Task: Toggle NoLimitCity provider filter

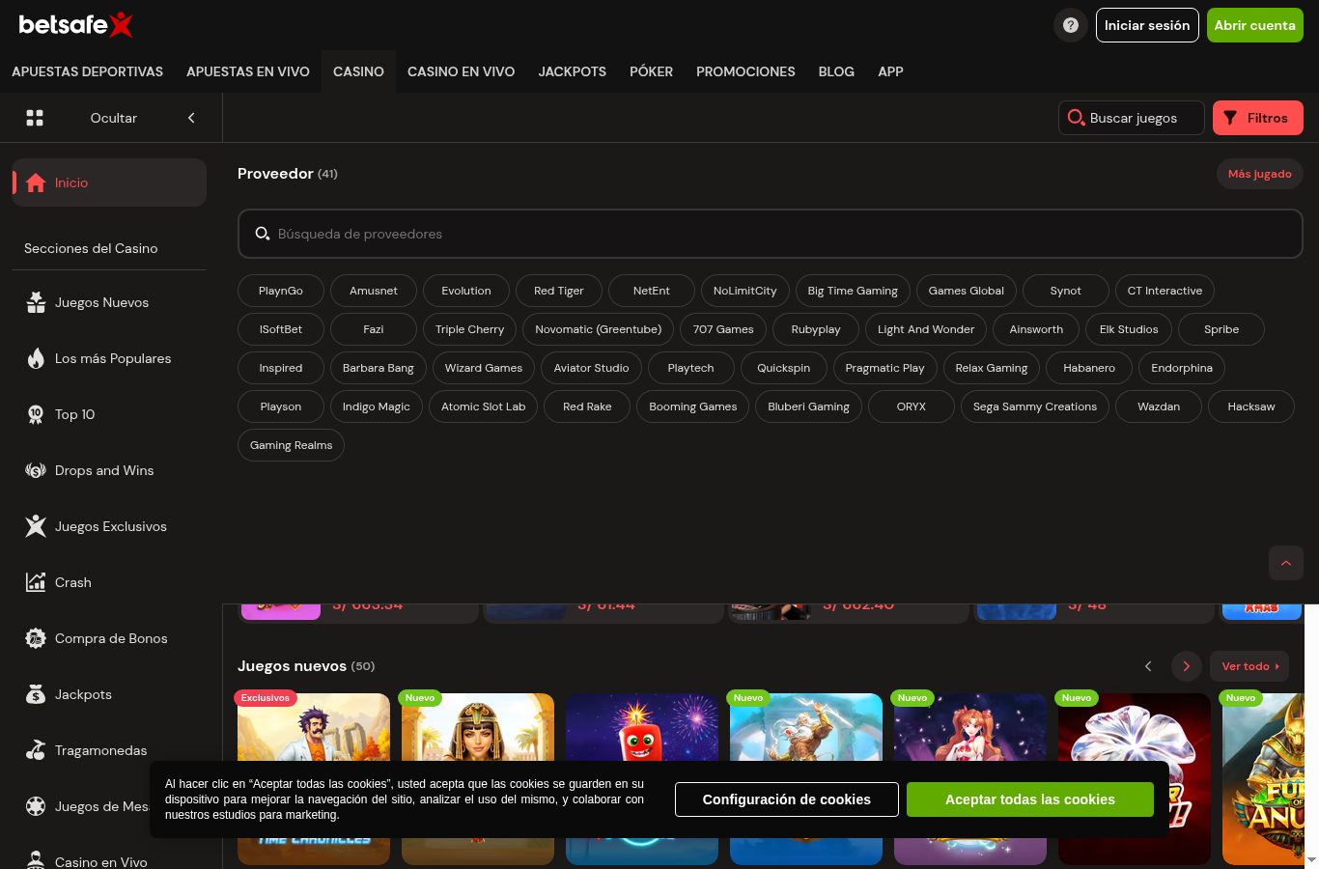Action: [x=745, y=291]
